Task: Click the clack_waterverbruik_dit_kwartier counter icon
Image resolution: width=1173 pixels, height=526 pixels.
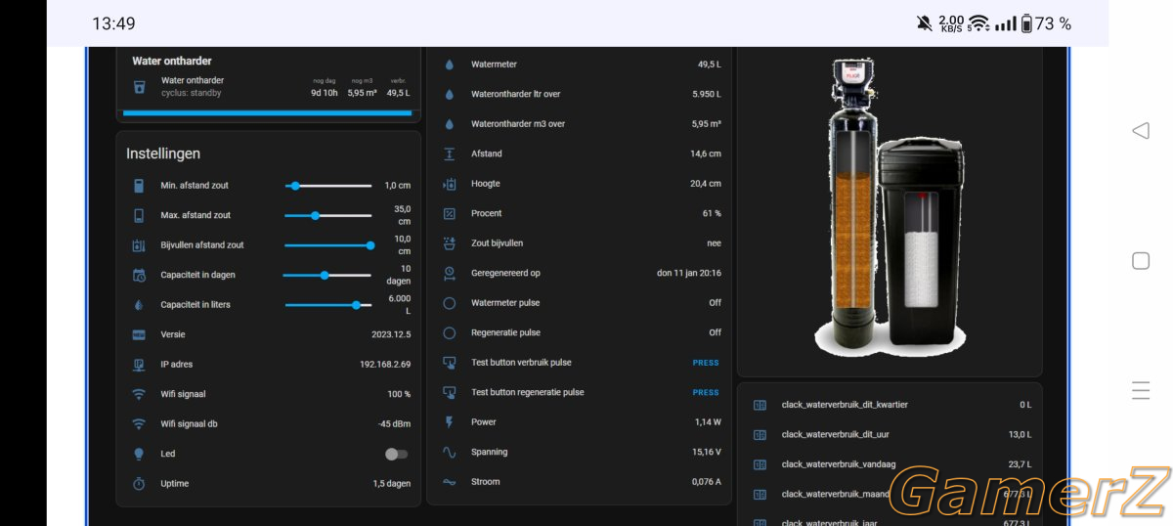Action: [760, 405]
